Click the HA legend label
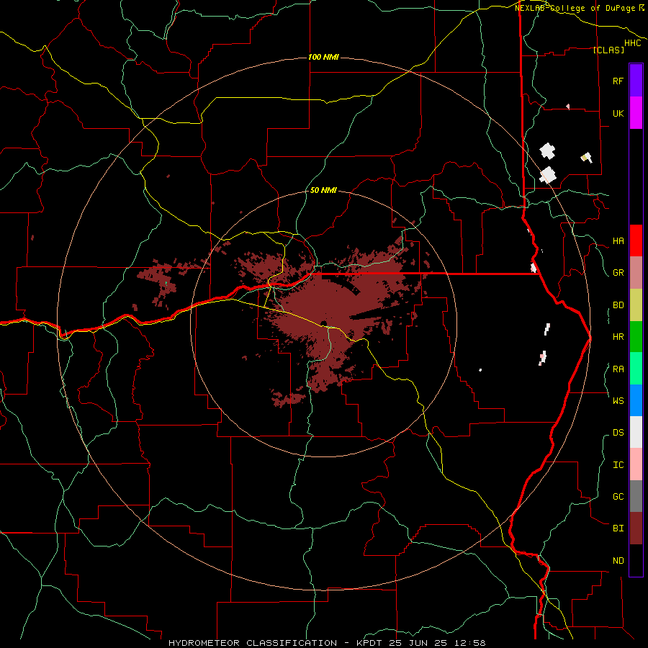 (618, 241)
